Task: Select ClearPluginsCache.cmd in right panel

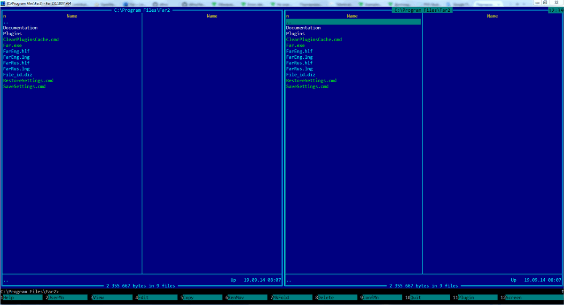Action: point(314,39)
